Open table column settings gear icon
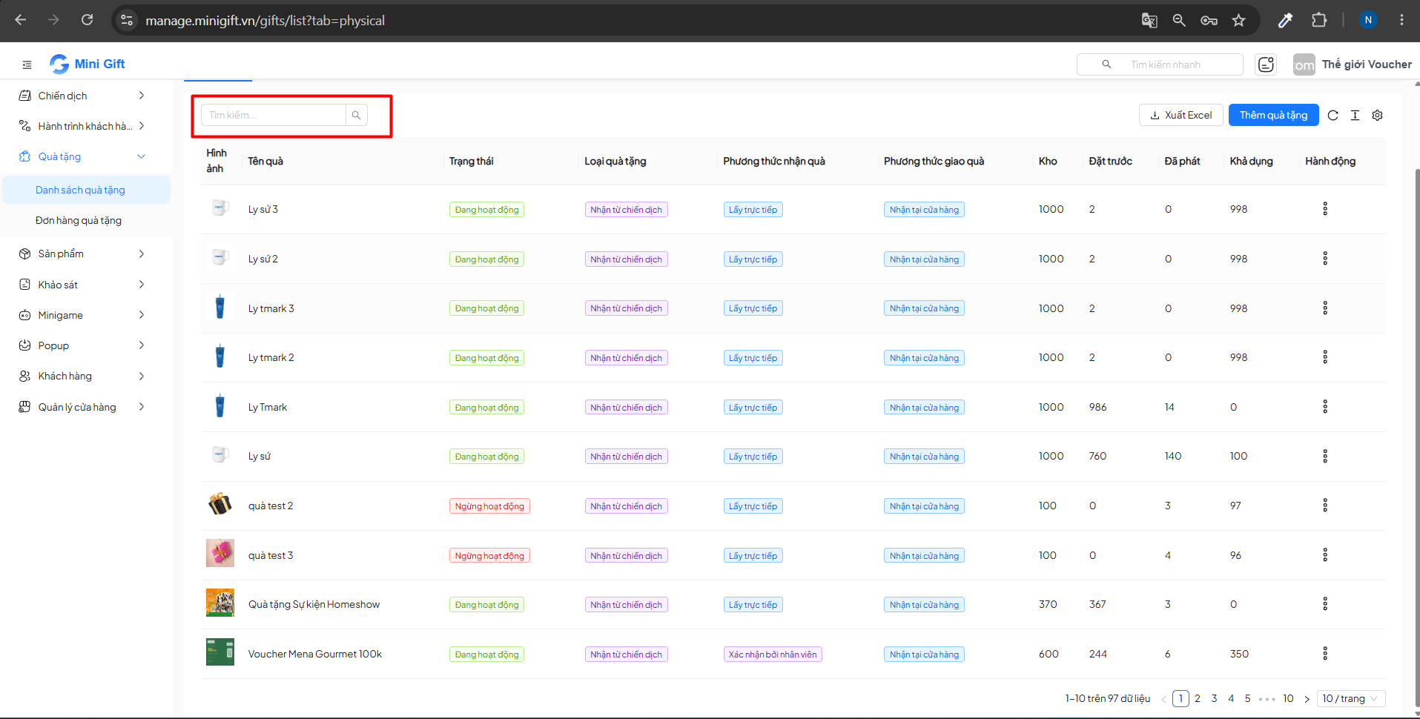 tap(1377, 115)
